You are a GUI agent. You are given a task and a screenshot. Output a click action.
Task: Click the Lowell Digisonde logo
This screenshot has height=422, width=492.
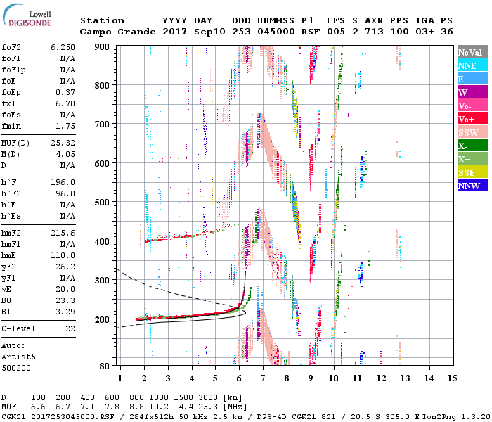27,15
